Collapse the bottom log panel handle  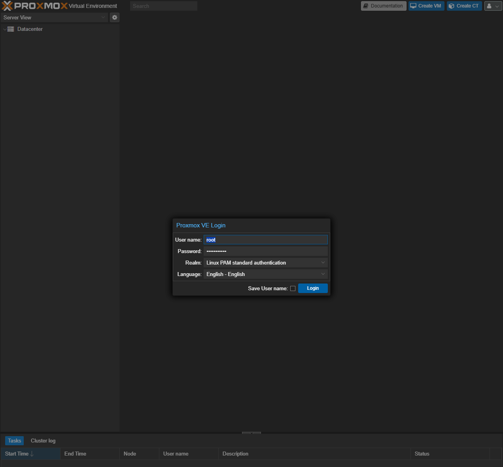[x=251, y=433]
